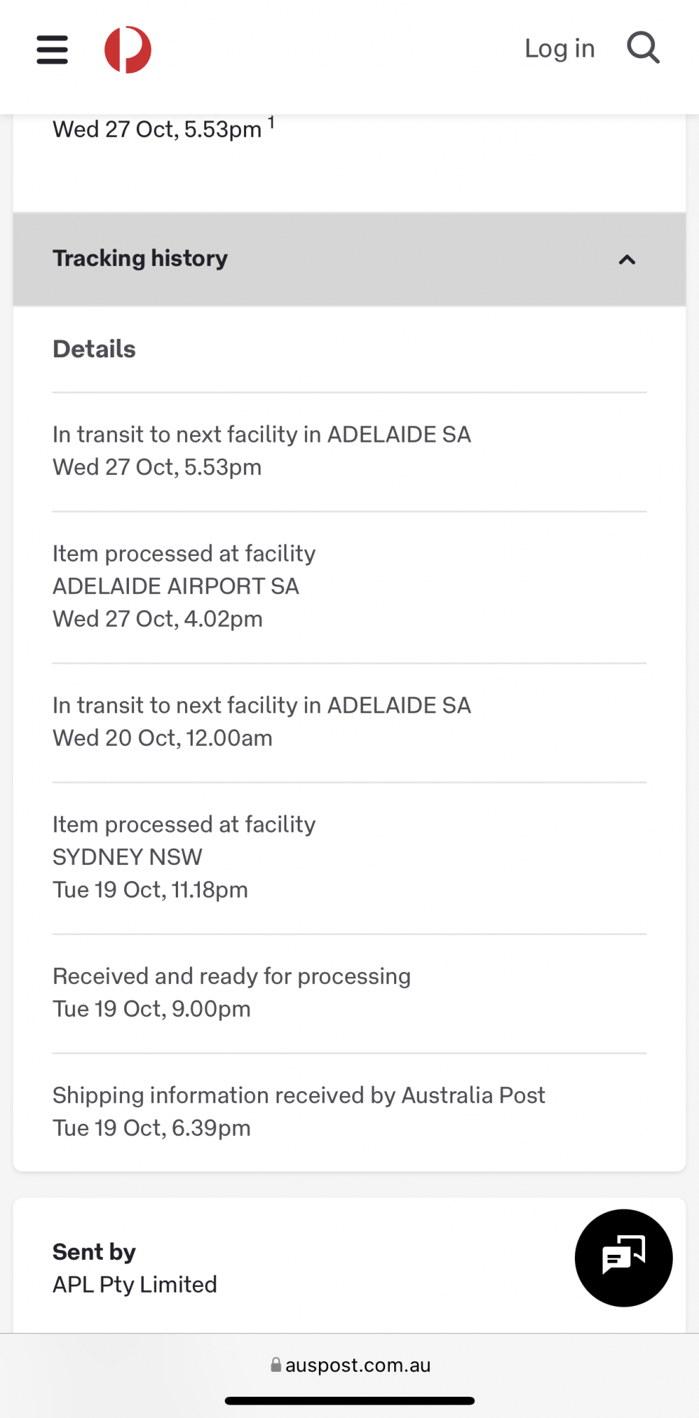The image size is (699, 1418).
Task: Open the live chat bubble button
Action: pyautogui.click(x=623, y=1258)
